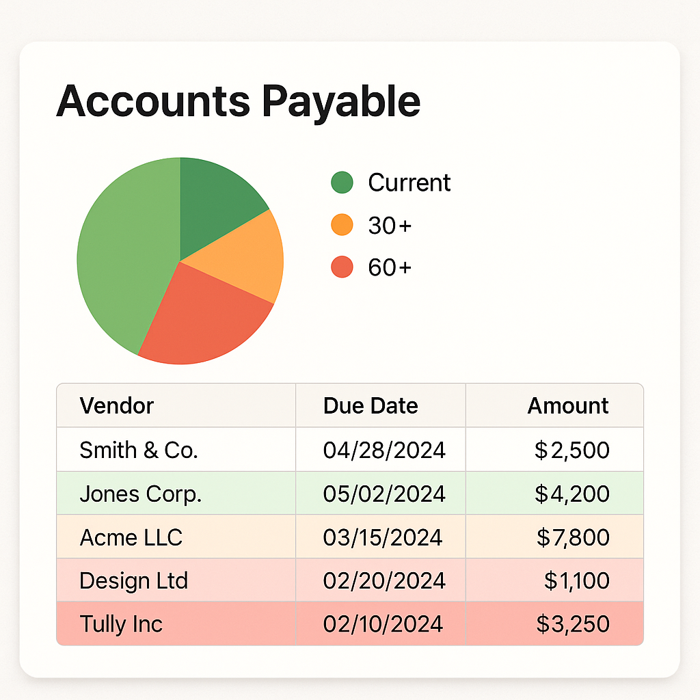Open the Design Ltd vendor entry

pyautogui.click(x=133, y=581)
